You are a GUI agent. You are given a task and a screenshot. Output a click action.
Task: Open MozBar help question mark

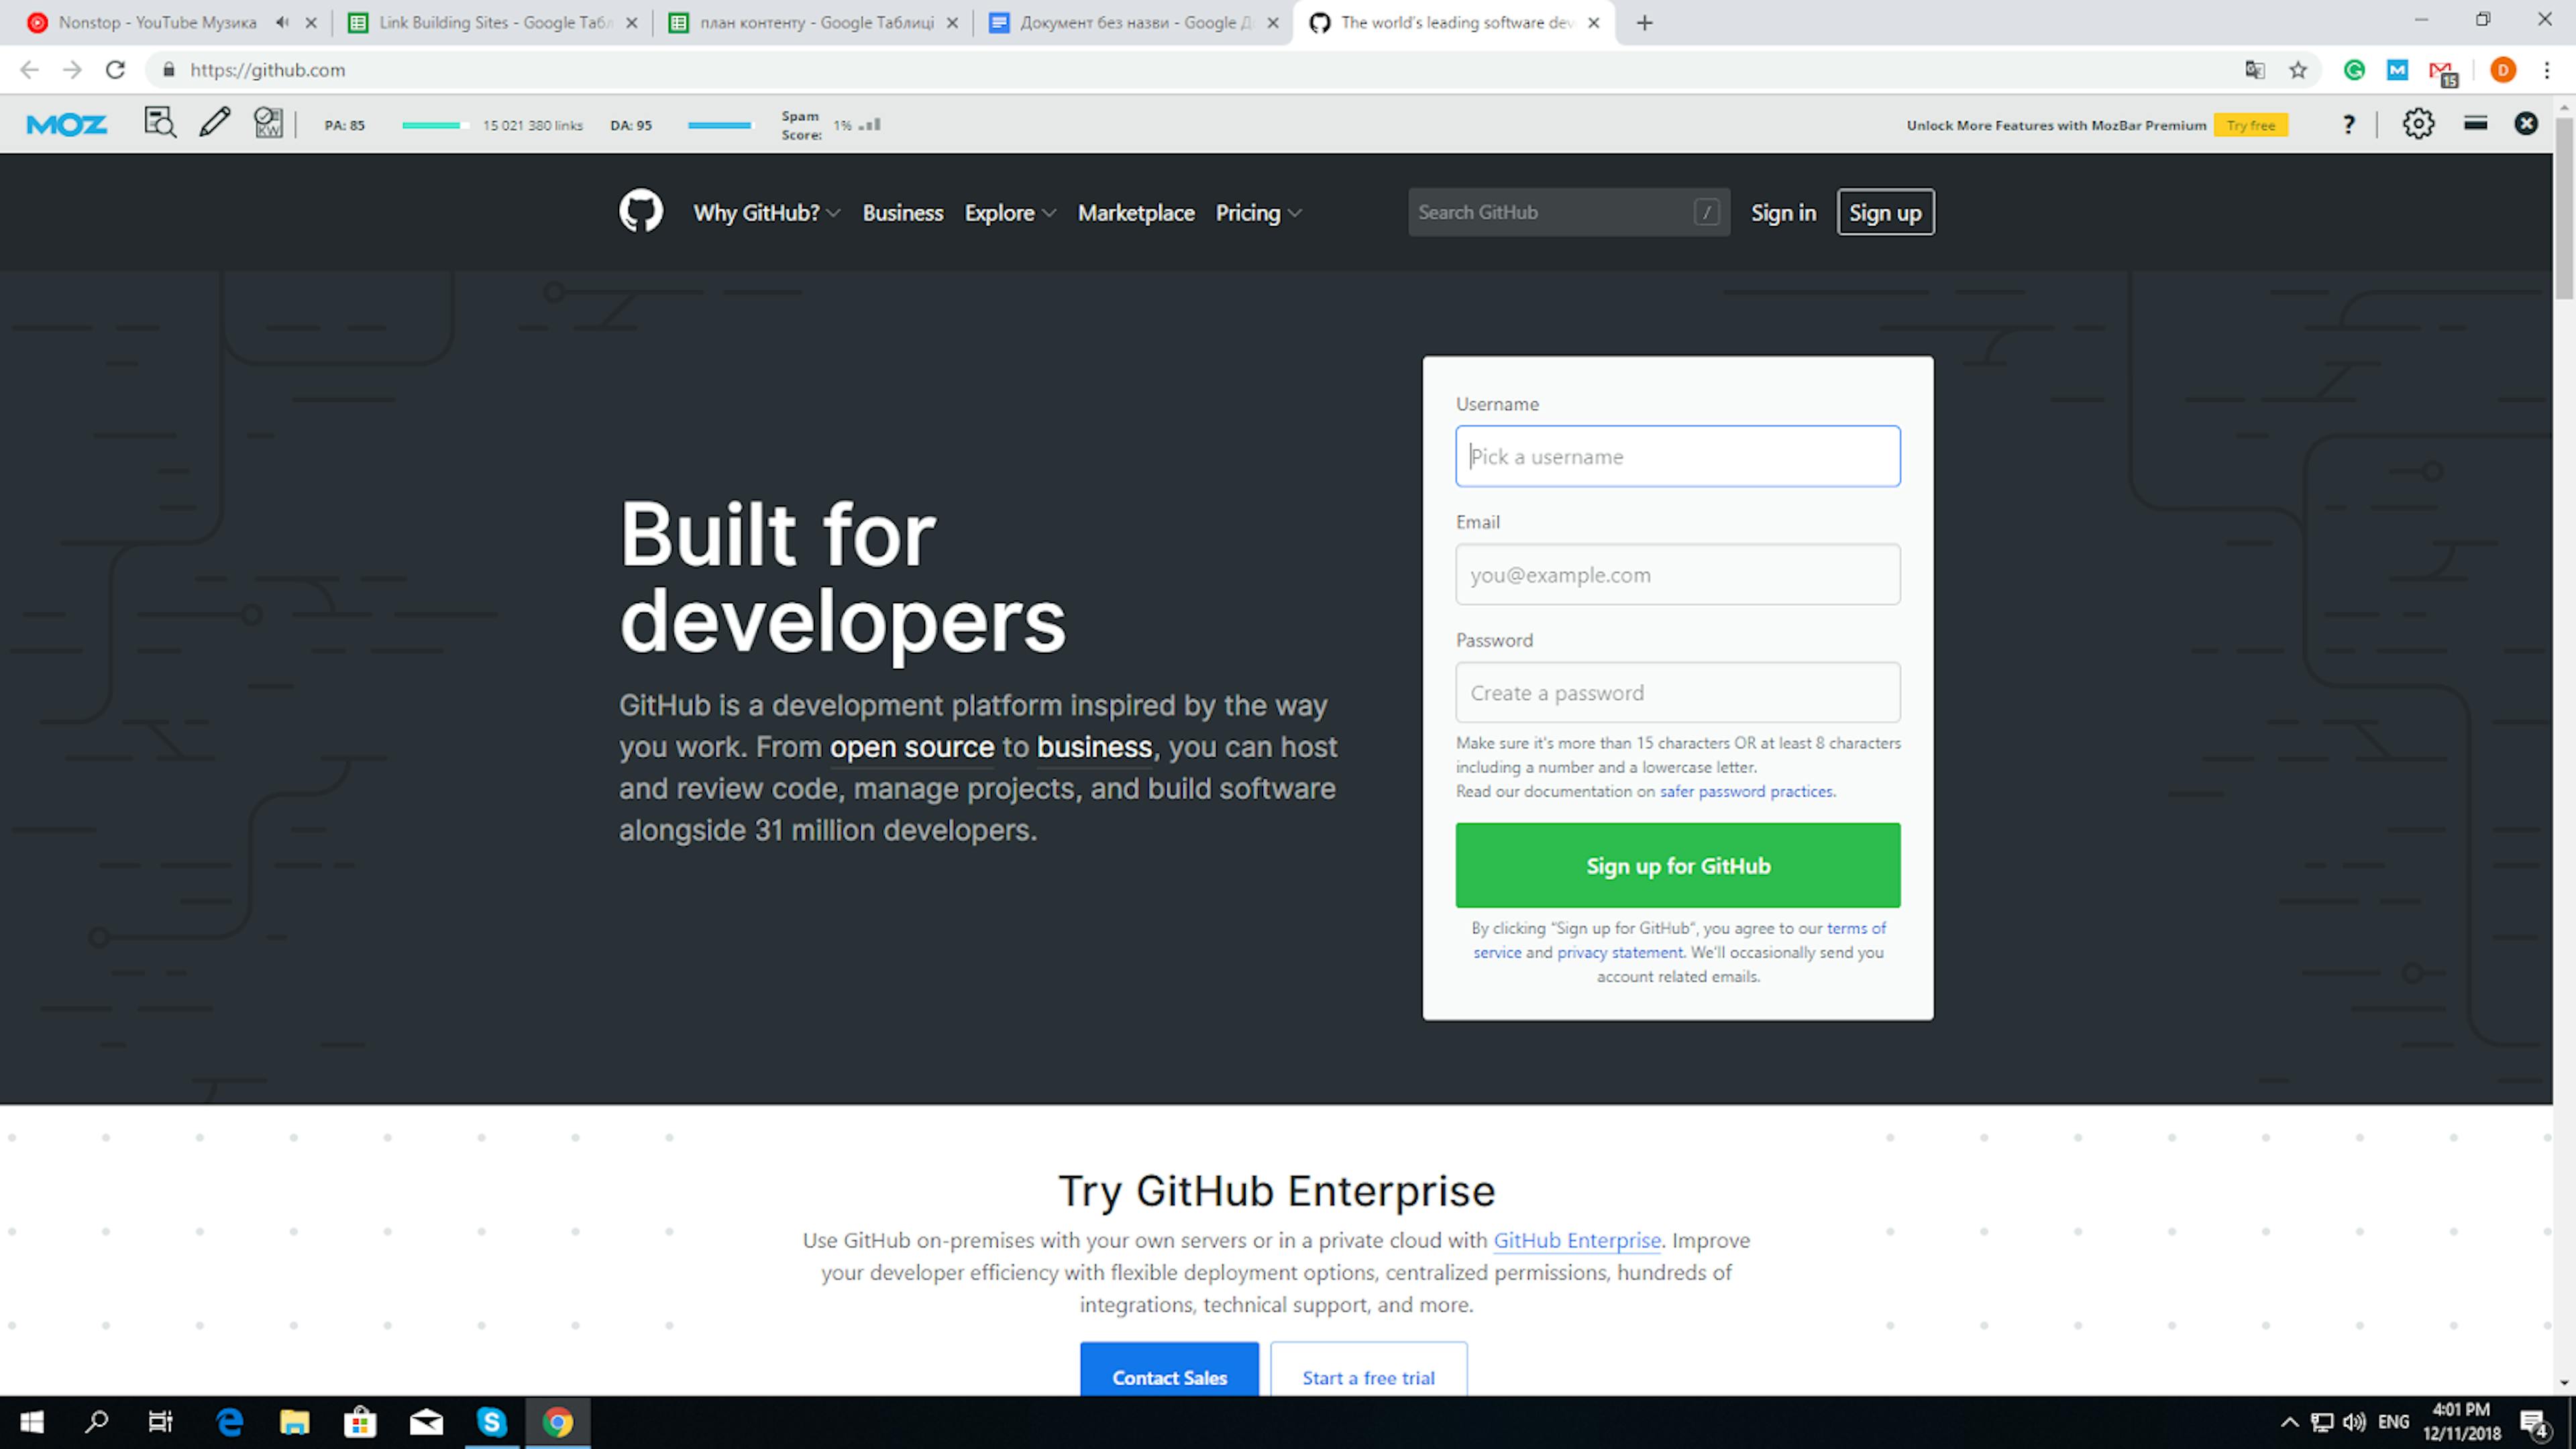pos(2348,124)
